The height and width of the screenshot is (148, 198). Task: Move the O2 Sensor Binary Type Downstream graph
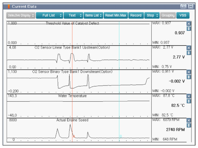tap(189, 77)
